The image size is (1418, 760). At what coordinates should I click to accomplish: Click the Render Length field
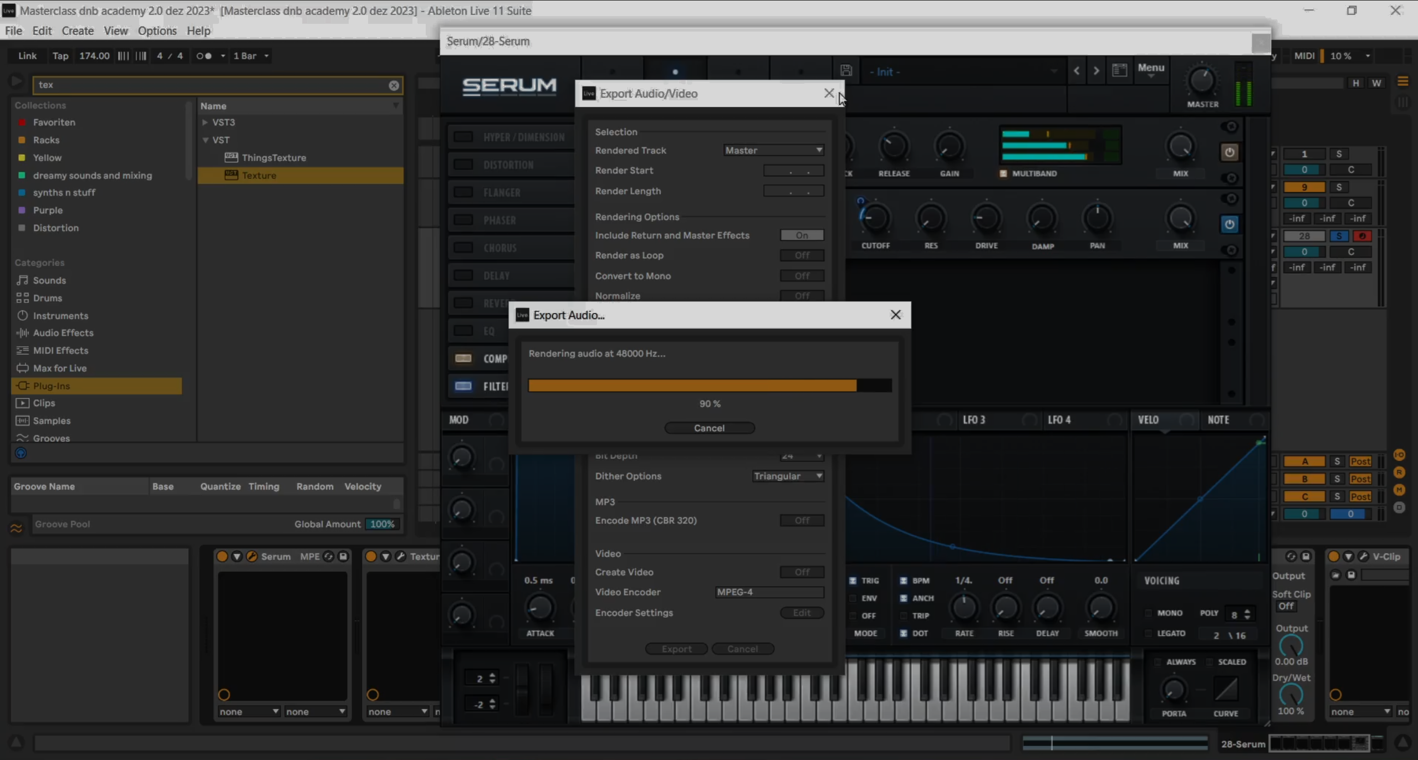[x=793, y=191]
